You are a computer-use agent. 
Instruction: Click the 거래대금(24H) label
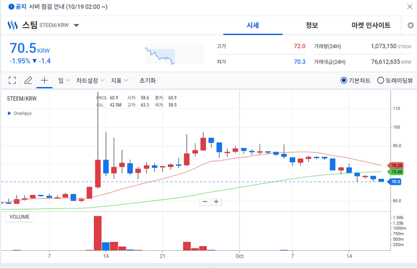tap(330, 62)
